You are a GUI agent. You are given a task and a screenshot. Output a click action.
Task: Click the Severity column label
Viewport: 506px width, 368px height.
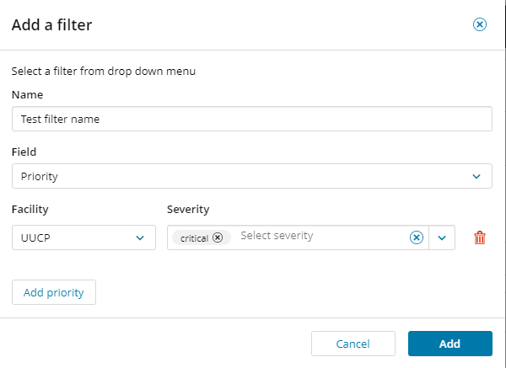188,209
